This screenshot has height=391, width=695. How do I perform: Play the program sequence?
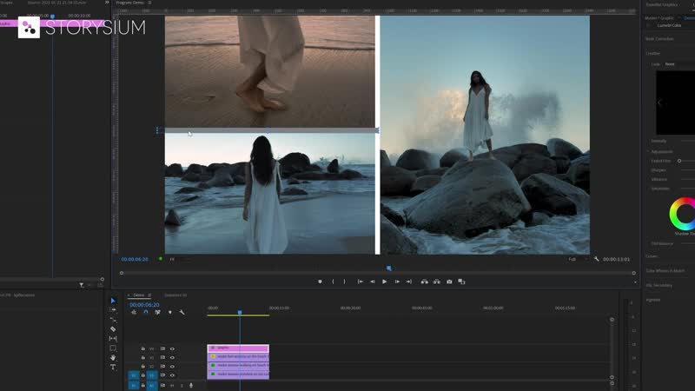[384, 282]
